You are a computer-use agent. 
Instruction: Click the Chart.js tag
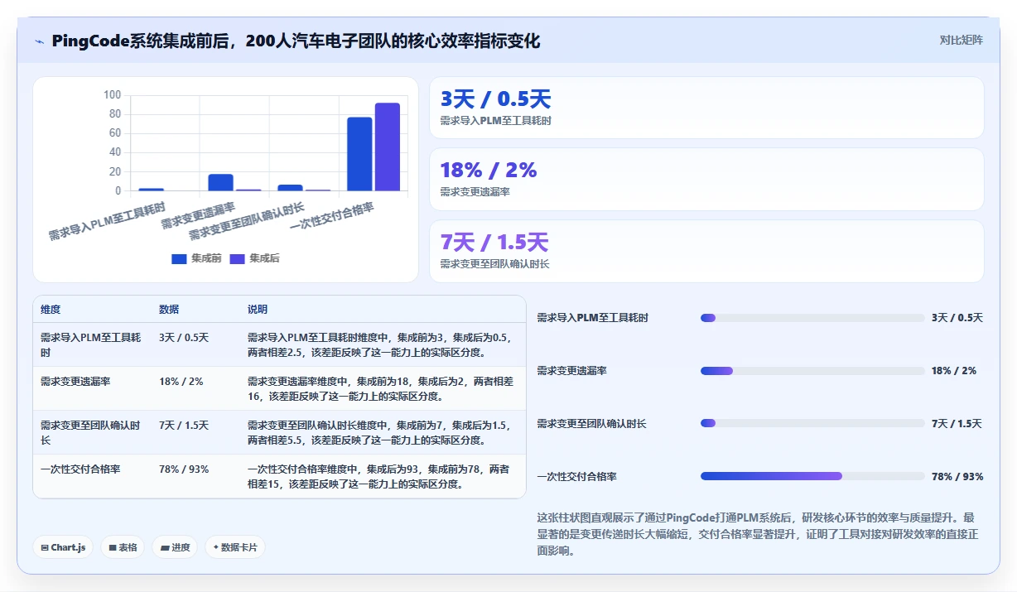pyautogui.click(x=63, y=547)
